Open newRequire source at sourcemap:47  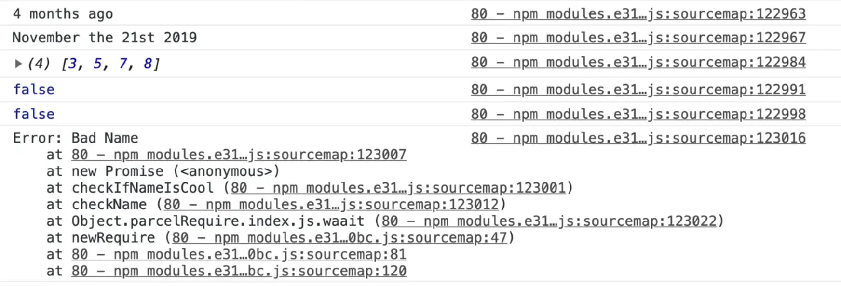pyautogui.click(x=338, y=237)
